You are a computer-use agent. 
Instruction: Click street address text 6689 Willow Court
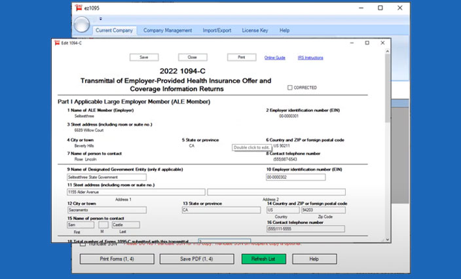[89, 130]
